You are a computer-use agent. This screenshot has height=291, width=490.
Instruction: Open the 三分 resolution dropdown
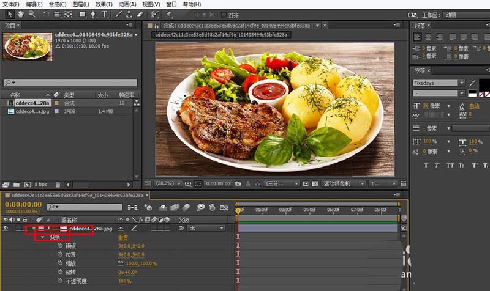point(282,183)
